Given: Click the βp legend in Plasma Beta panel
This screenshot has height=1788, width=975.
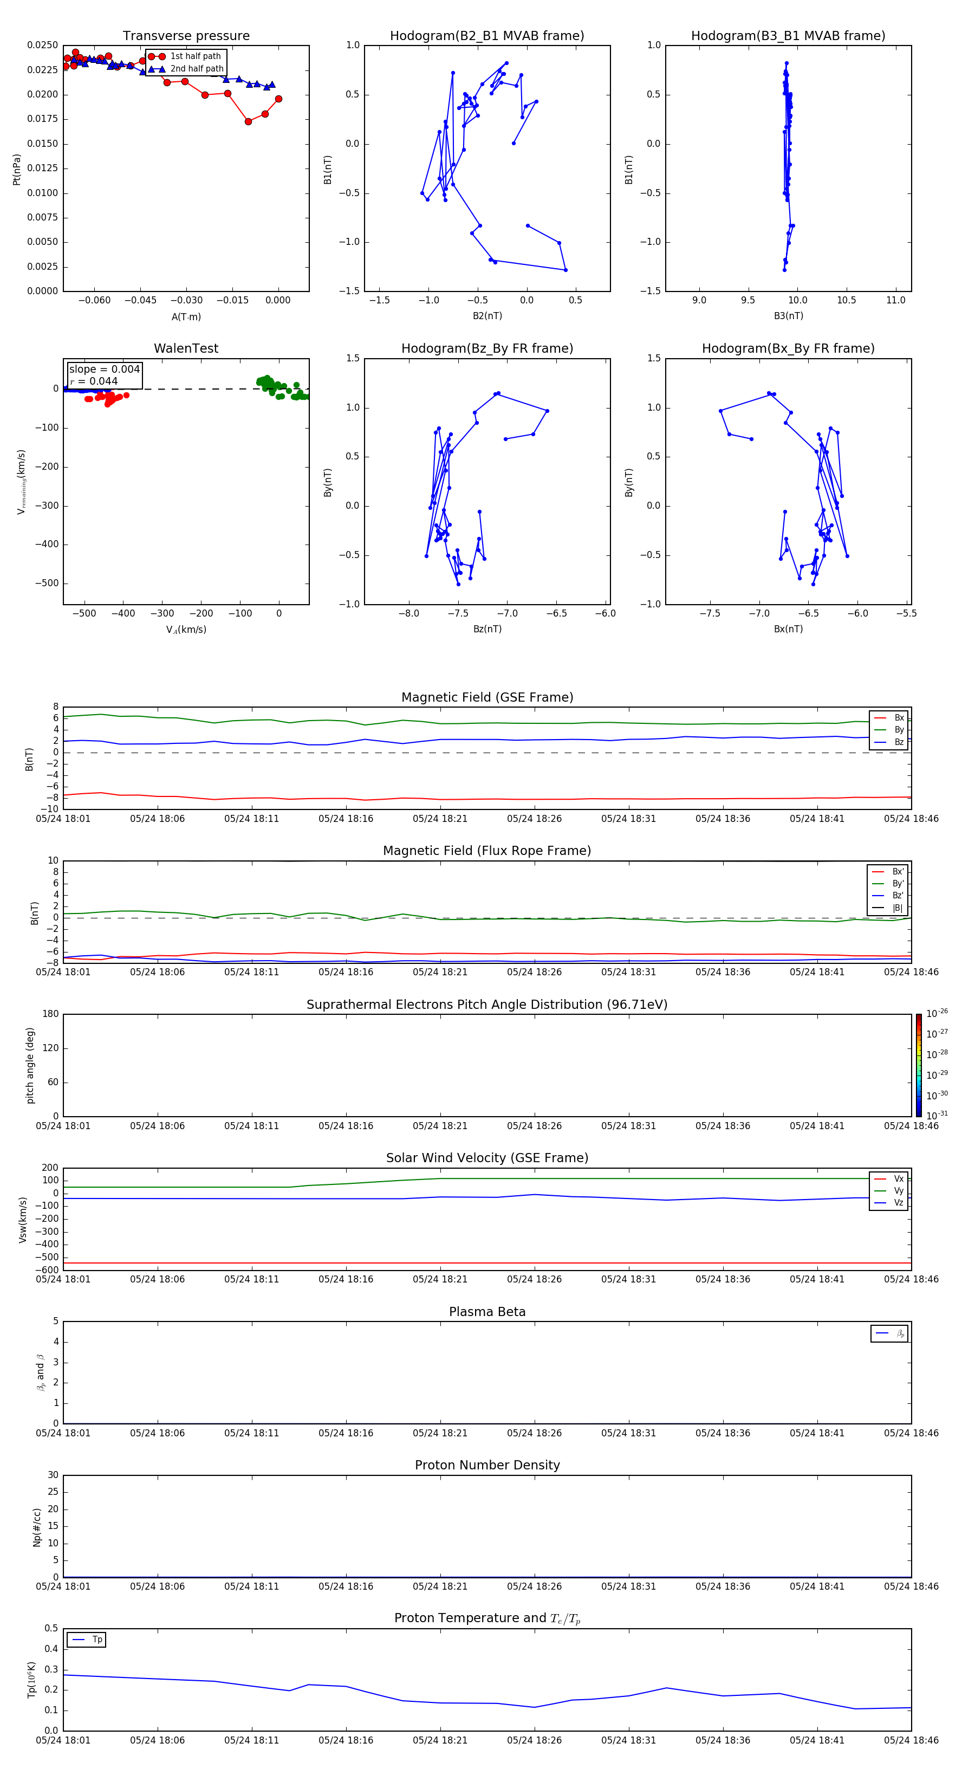Looking at the screenshot, I should tap(889, 1333).
